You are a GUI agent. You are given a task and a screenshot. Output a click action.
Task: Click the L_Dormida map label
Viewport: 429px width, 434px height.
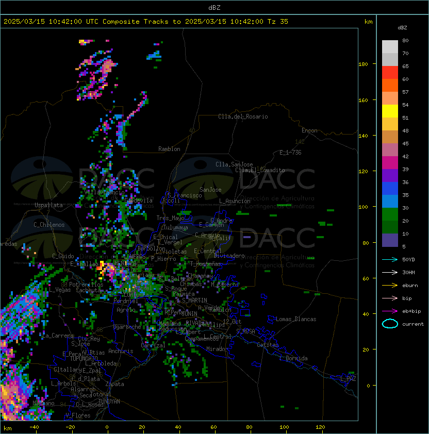293,358
